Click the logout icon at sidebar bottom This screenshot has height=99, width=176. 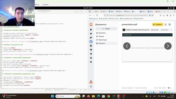[x=91, y=87]
